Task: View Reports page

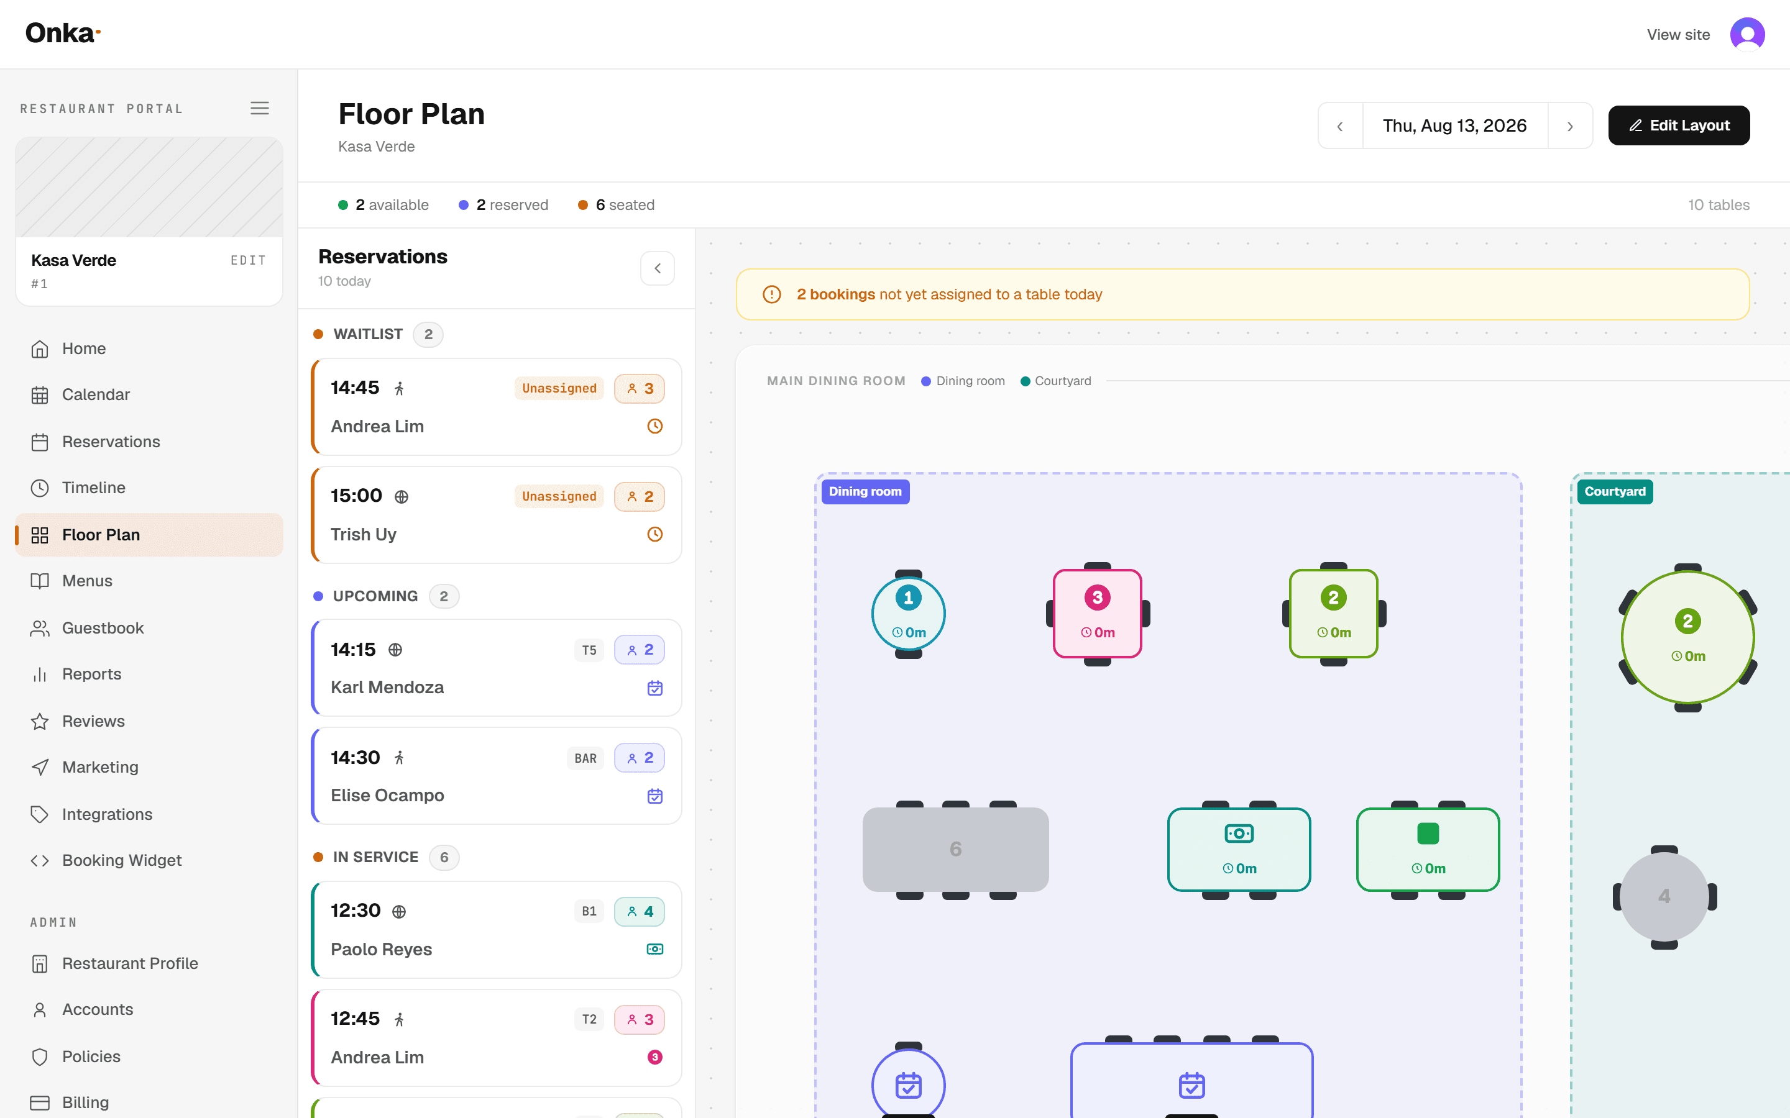Action: [x=149, y=675]
